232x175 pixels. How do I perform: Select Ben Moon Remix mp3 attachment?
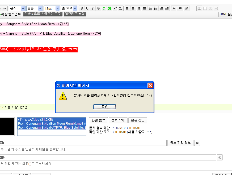coord(52,124)
